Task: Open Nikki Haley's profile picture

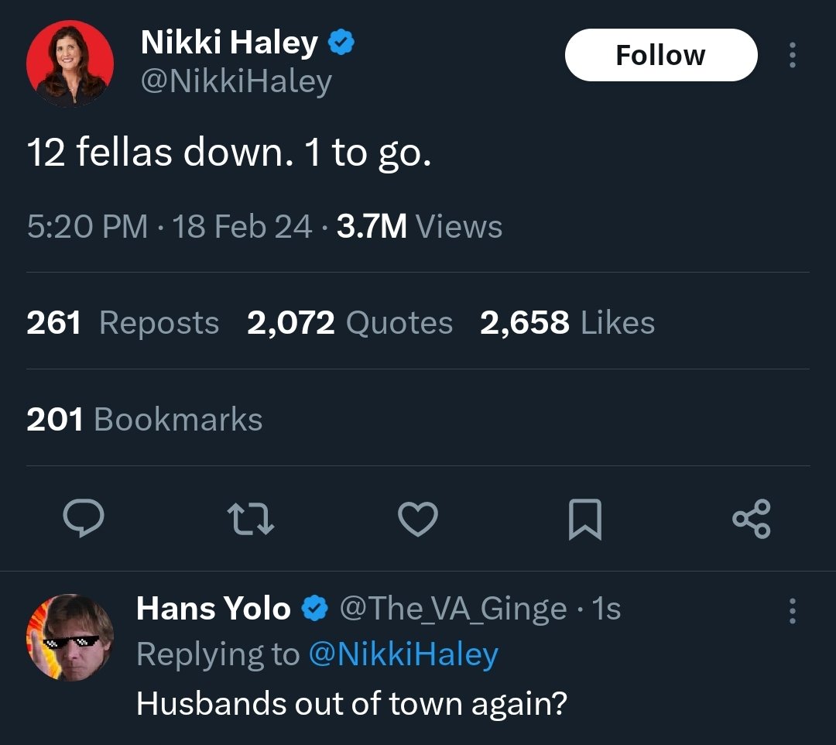Action: tap(70, 64)
